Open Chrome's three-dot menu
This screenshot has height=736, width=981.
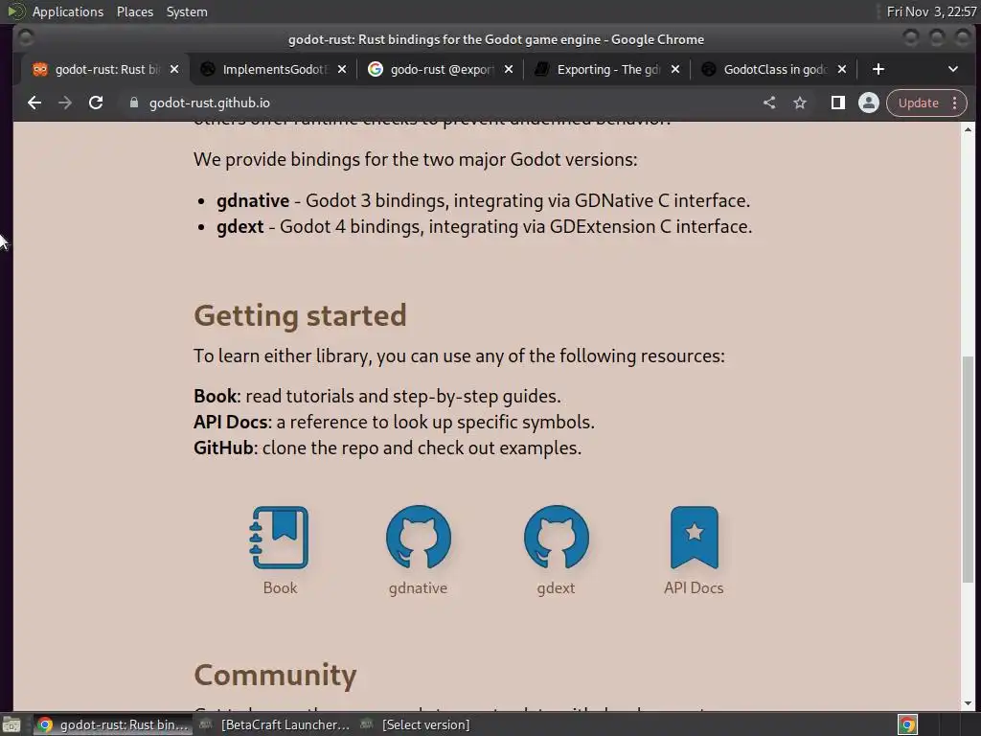pyautogui.click(x=955, y=103)
